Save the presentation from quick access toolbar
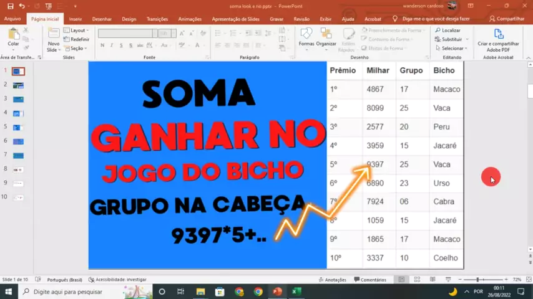 tap(12, 6)
